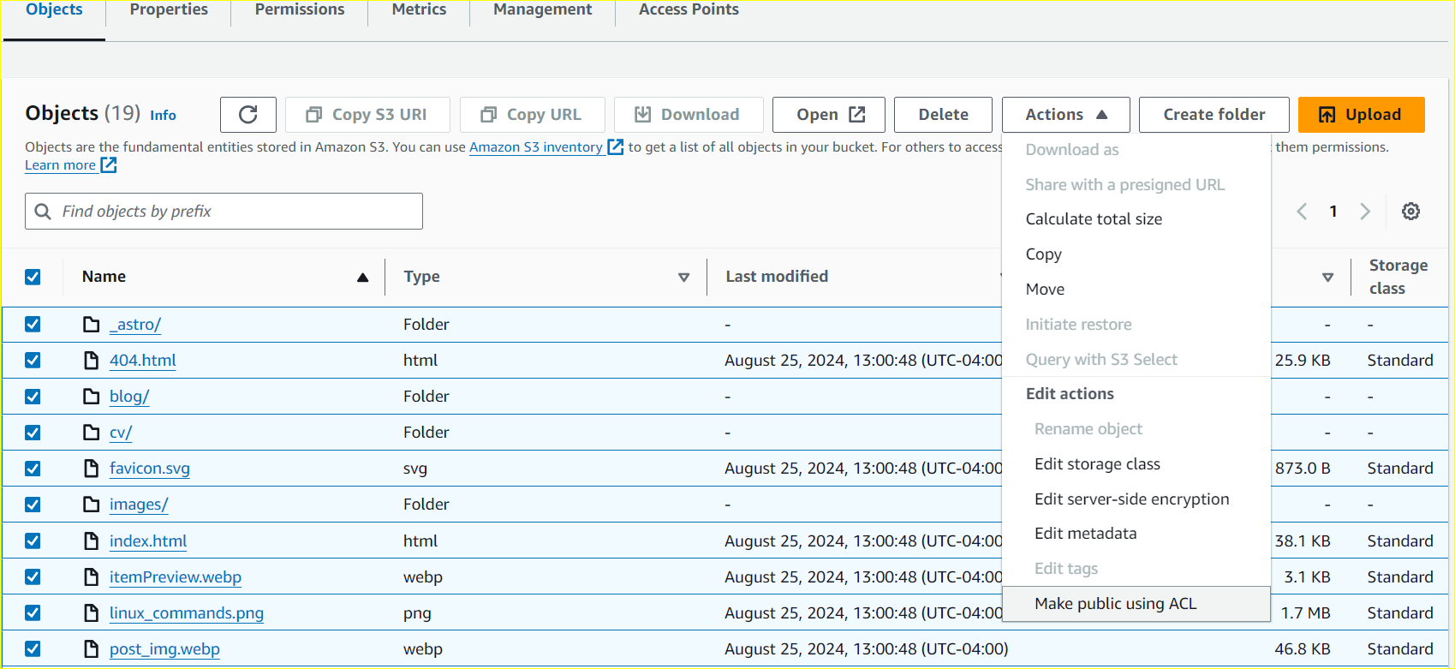1455x669 pixels.
Task: Click the search magnifier icon
Action: click(43, 212)
